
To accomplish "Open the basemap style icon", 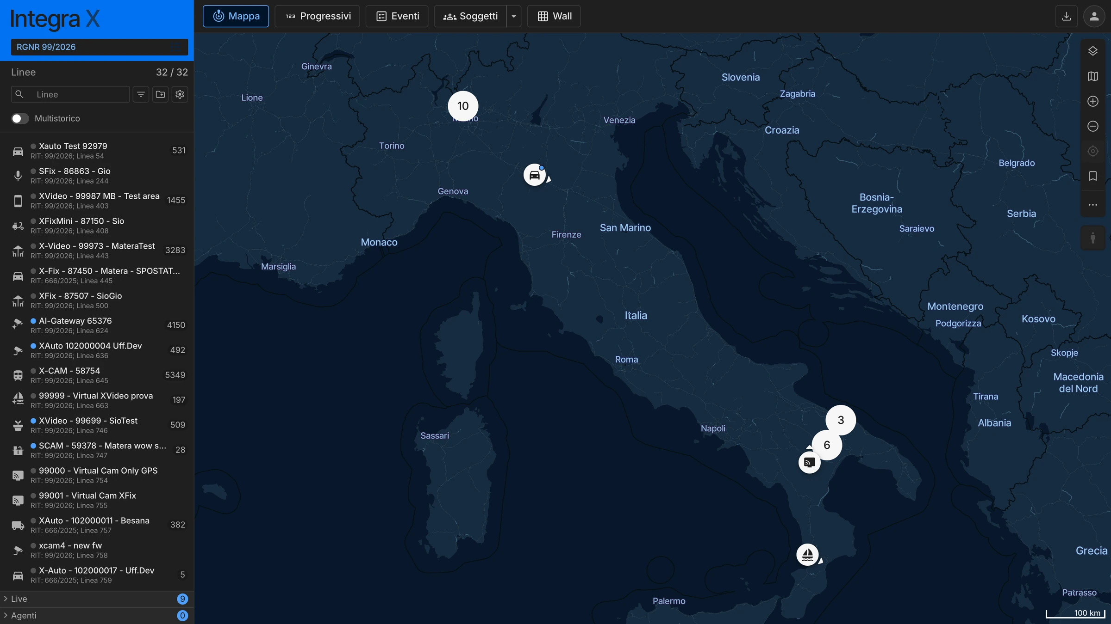I will [x=1093, y=76].
